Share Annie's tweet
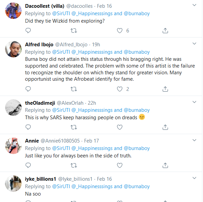This screenshot has width=203, height=202. (165, 166)
